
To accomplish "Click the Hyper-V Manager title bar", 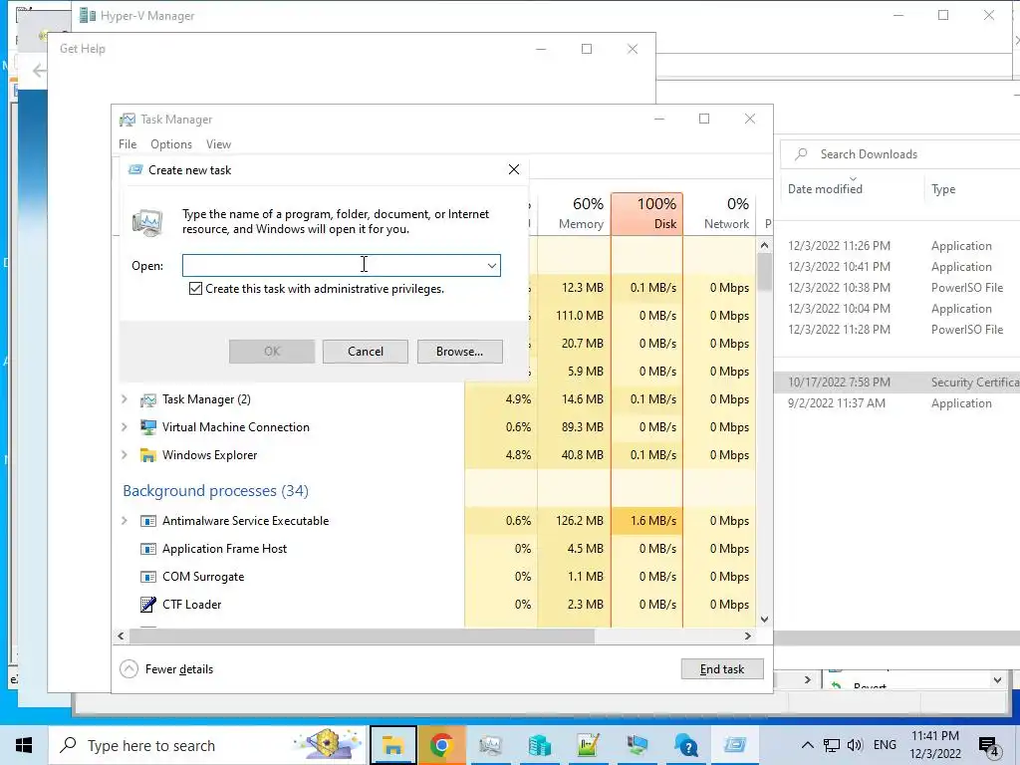I will coord(481,16).
